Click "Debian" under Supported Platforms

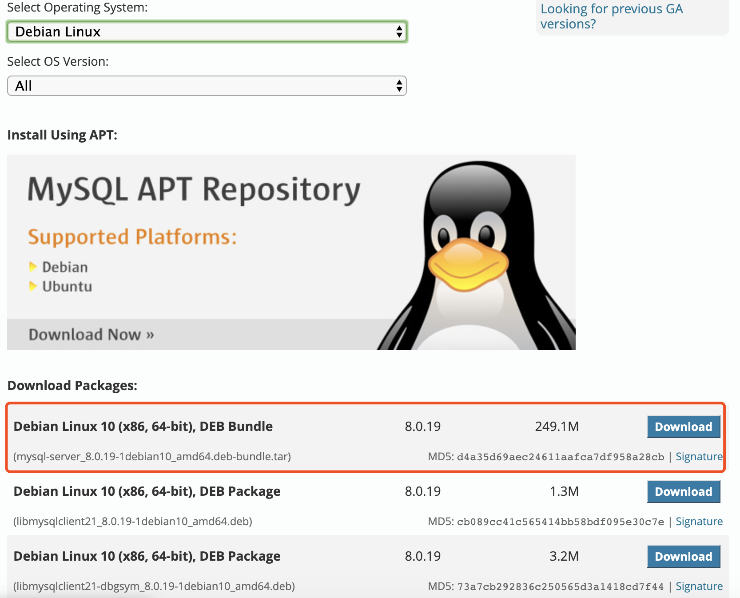point(65,267)
